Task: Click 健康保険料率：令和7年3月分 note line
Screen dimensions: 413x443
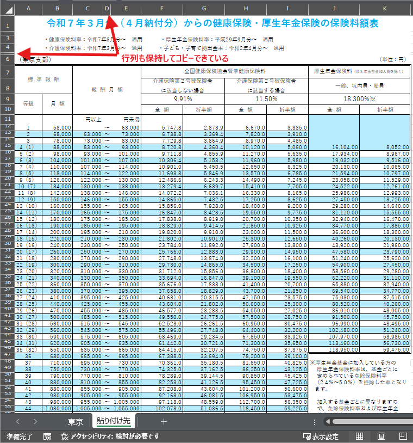Action: pos(93,40)
